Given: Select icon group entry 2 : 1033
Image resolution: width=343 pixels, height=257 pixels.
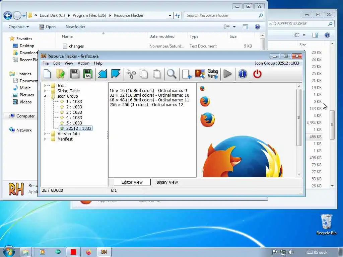Looking at the screenshot, I should click(74, 107).
